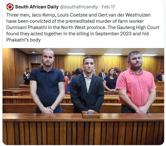This screenshot has width=166, height=146.
Task: Select the words Gauteng High Court
Action: tap(138, 27)
